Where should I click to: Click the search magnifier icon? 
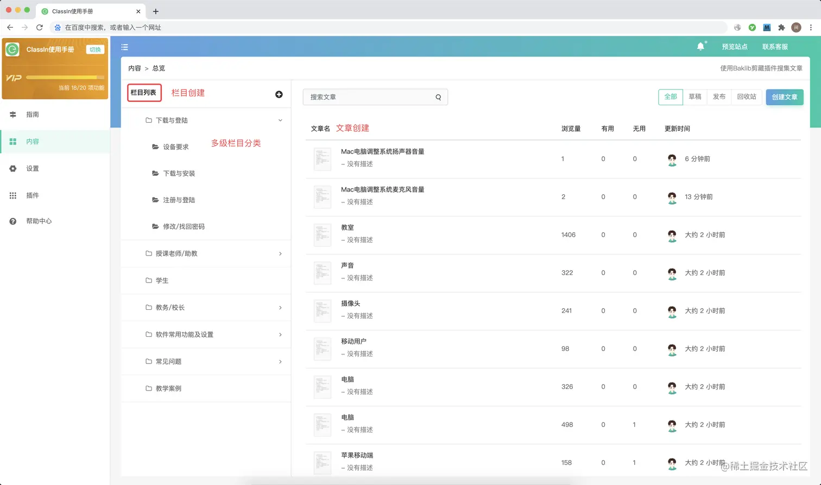pyautogui.click(x=438, y=97)
